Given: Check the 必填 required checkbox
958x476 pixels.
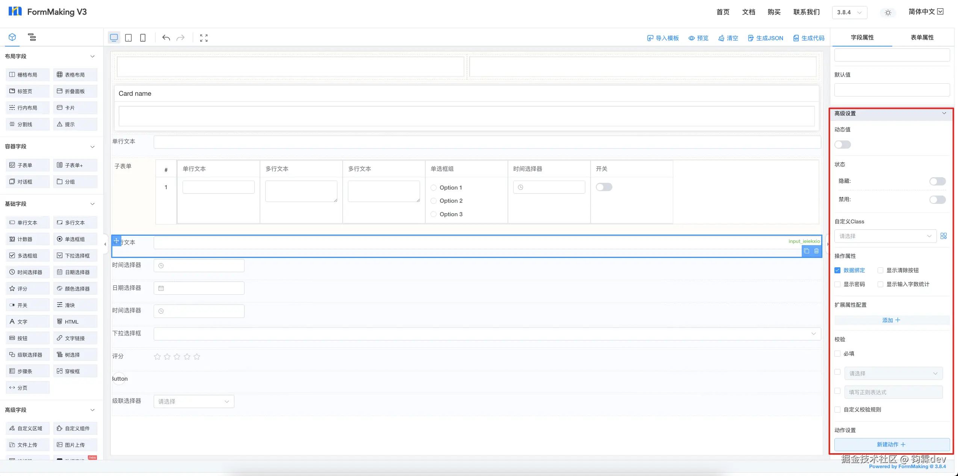Looking at the screenshot, I should (837, 354).
